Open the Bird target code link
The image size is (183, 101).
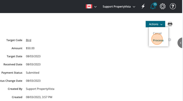29,40
